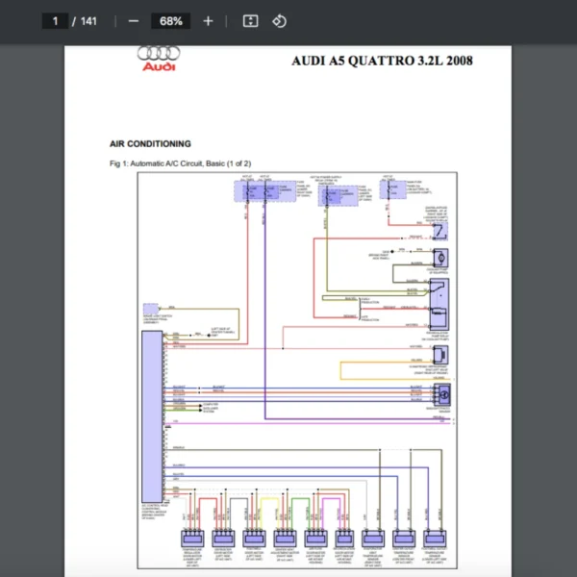Click the Audi logo on the page

[159, 58]
